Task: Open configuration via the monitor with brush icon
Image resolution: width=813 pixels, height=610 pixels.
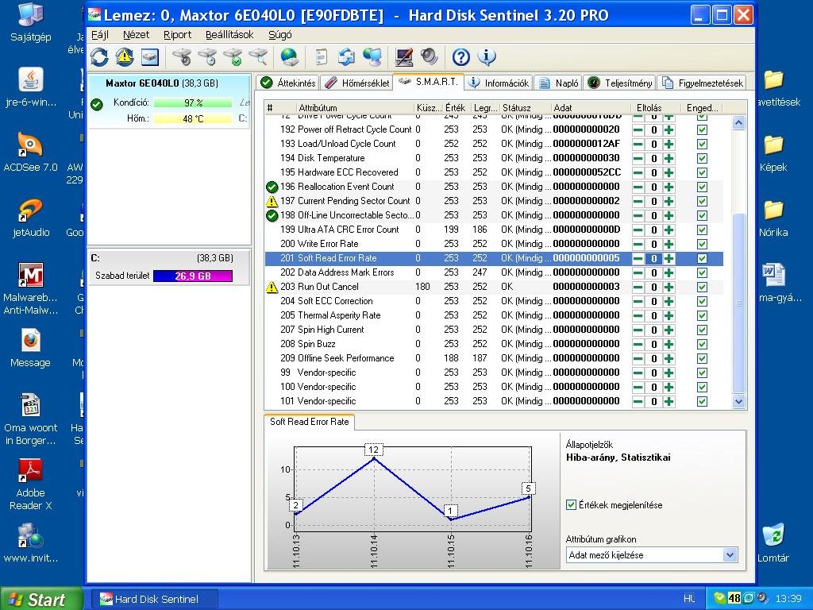Action: 404,57
